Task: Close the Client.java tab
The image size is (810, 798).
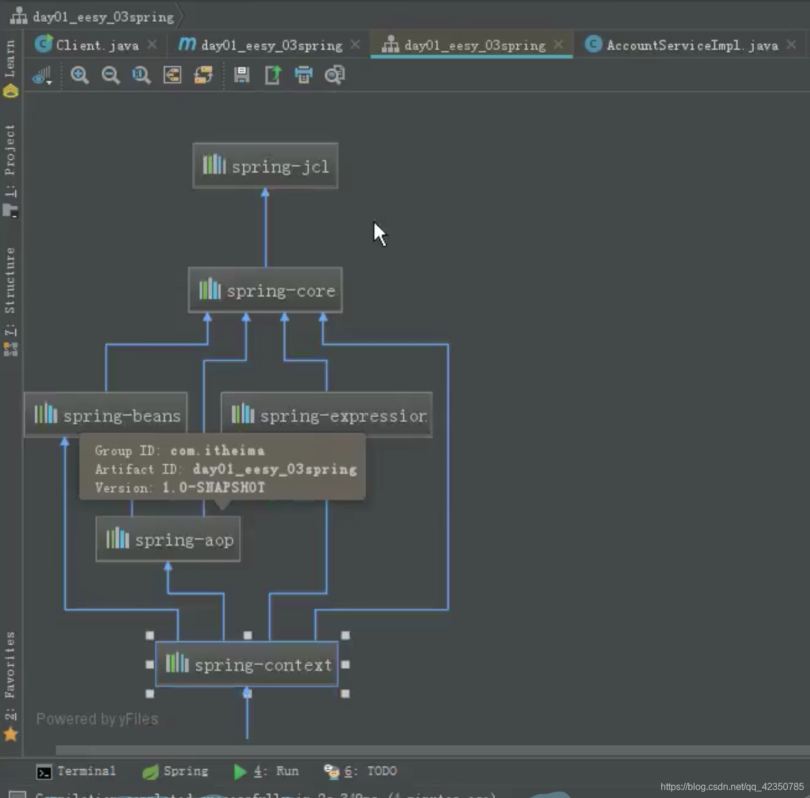Action: [152, 44]
